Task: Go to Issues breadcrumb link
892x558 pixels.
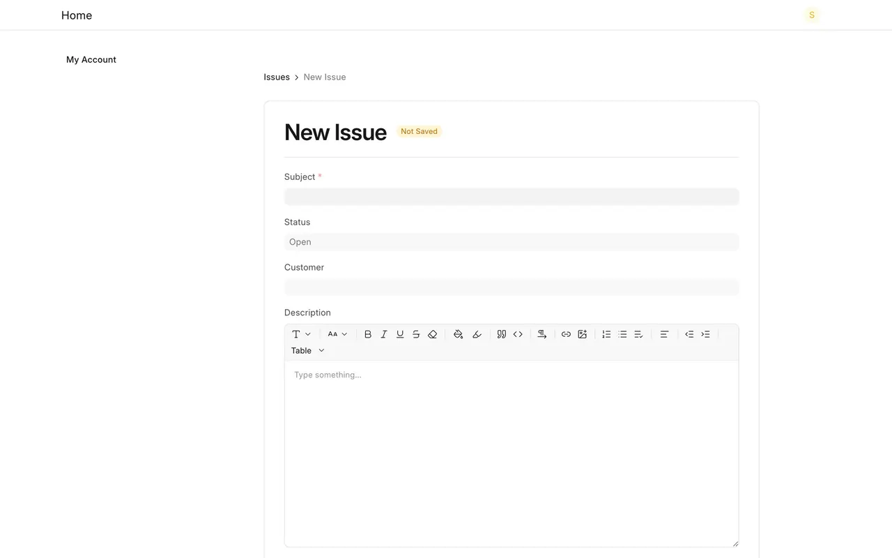Action: (x=277, y=77)
